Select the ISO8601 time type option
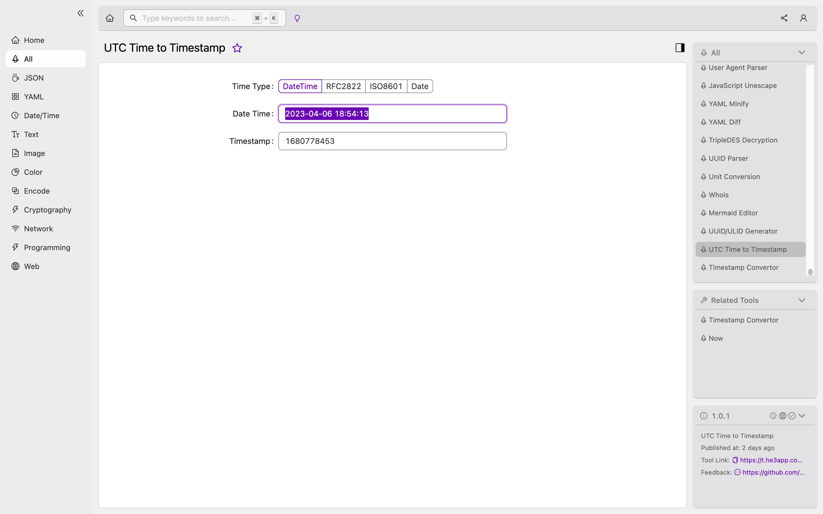The image size is (823, 514). (386, 86)
